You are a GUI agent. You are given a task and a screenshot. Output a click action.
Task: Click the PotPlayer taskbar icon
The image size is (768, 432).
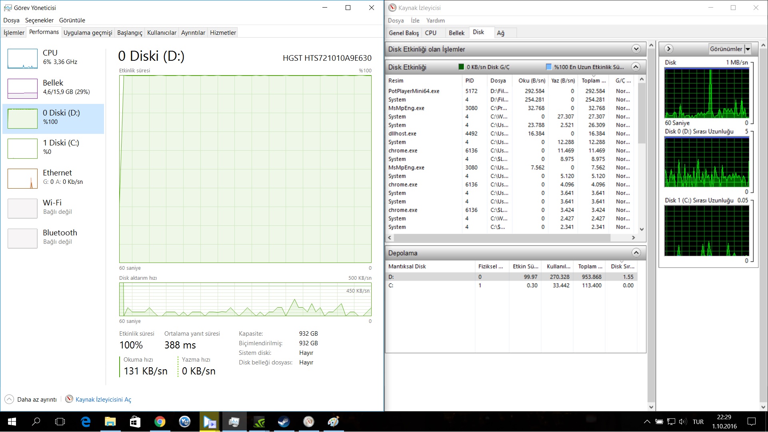point(209,422)
